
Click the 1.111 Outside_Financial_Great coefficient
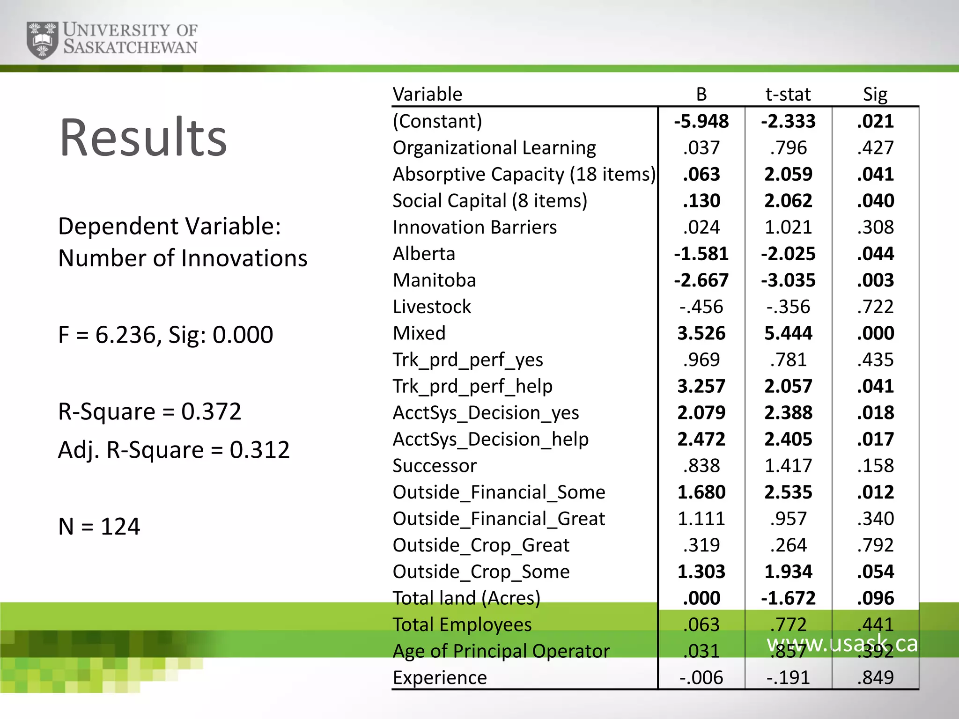tap(701, 519)
